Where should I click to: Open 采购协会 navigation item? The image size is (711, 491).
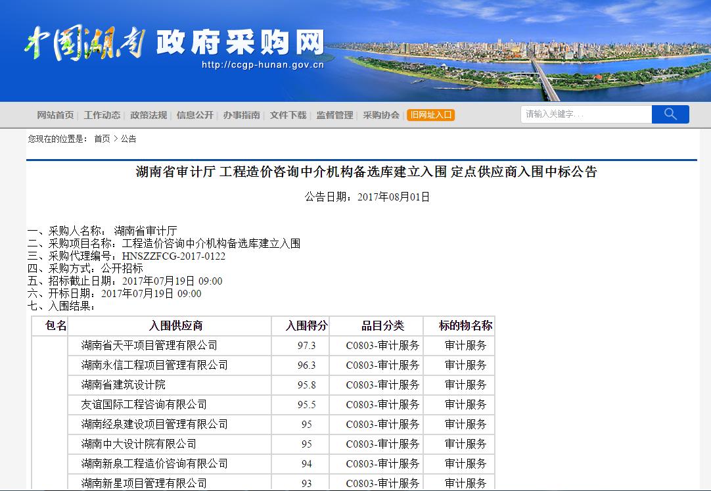(381, 115)
